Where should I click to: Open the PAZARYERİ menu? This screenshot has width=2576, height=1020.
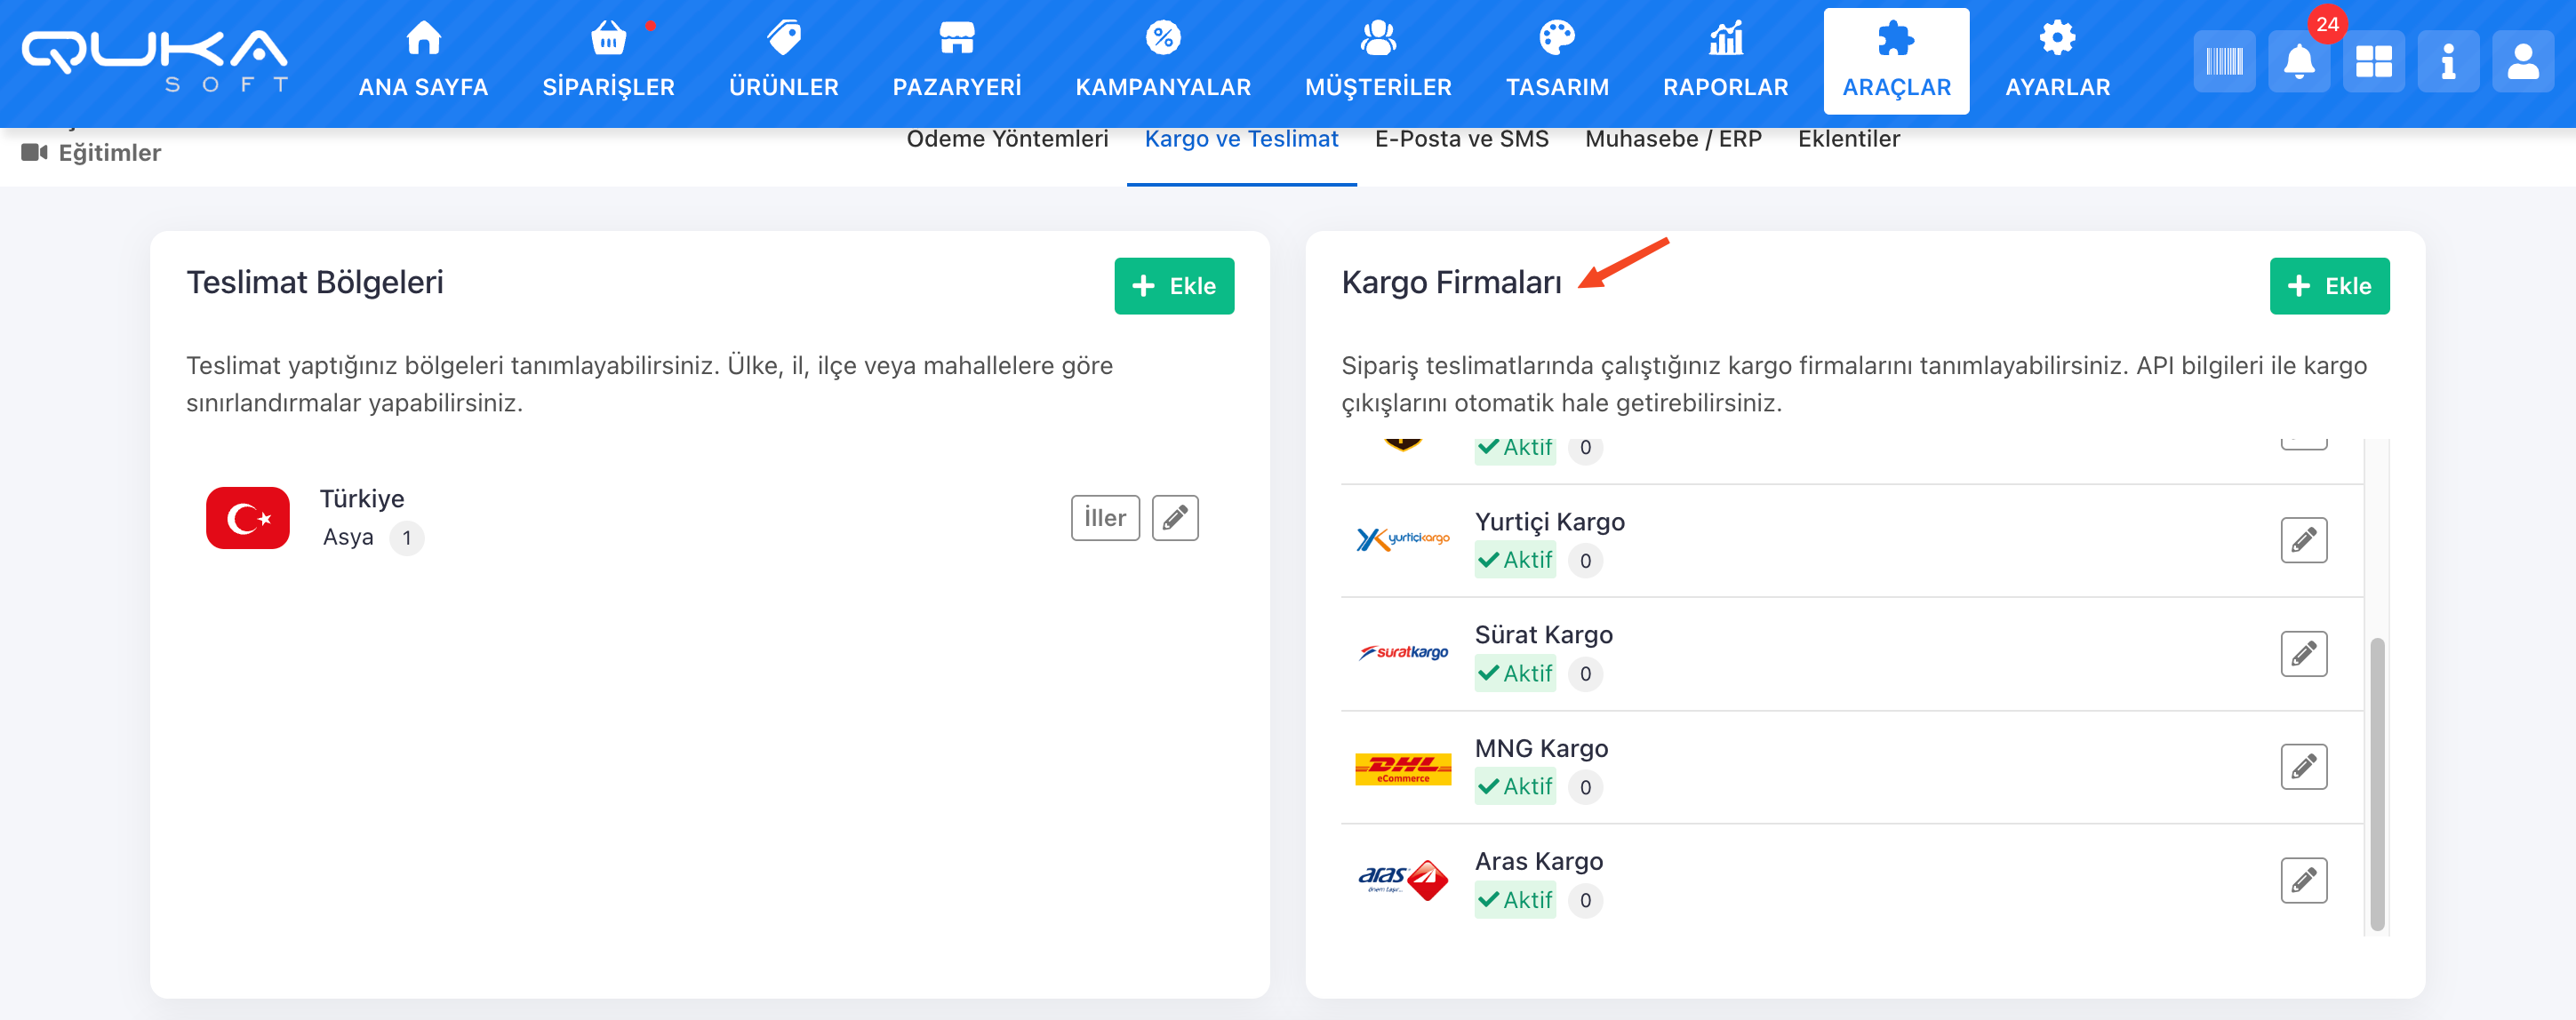(956, 62)
